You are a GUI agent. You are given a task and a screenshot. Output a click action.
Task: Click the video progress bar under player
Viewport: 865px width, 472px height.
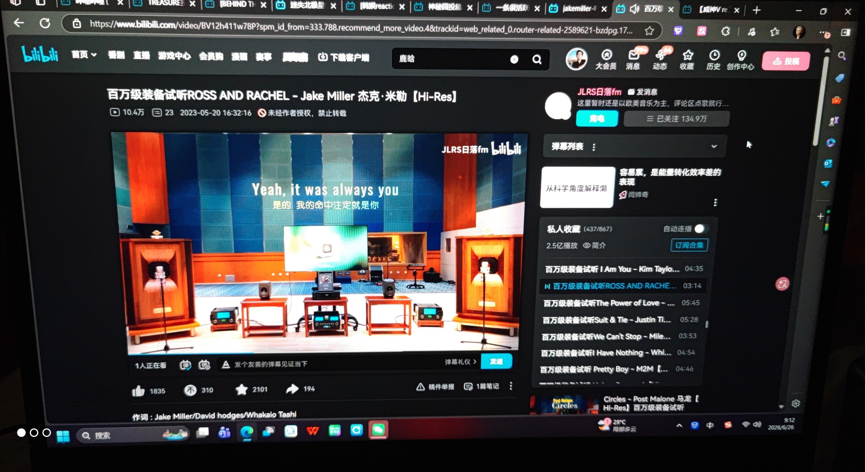(323, 352)
